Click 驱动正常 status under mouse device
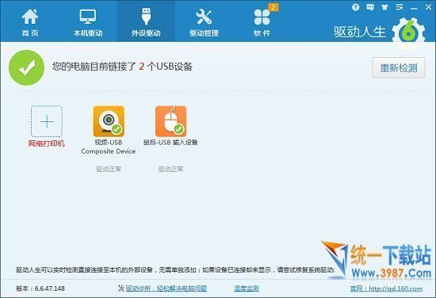The height and width of the screenshot is (298, 436). [x=170, y=169]
